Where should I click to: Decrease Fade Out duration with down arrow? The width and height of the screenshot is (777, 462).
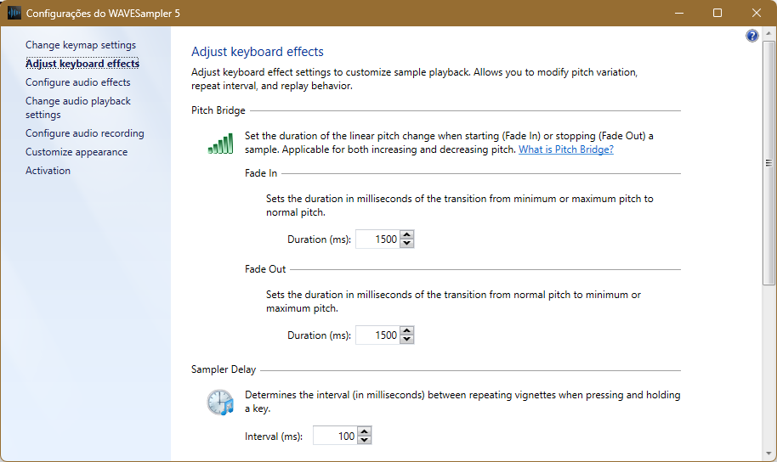tap(407, 340)
